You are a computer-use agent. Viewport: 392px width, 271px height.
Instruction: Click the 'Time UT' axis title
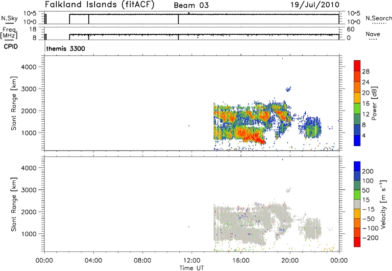[192, 268]
